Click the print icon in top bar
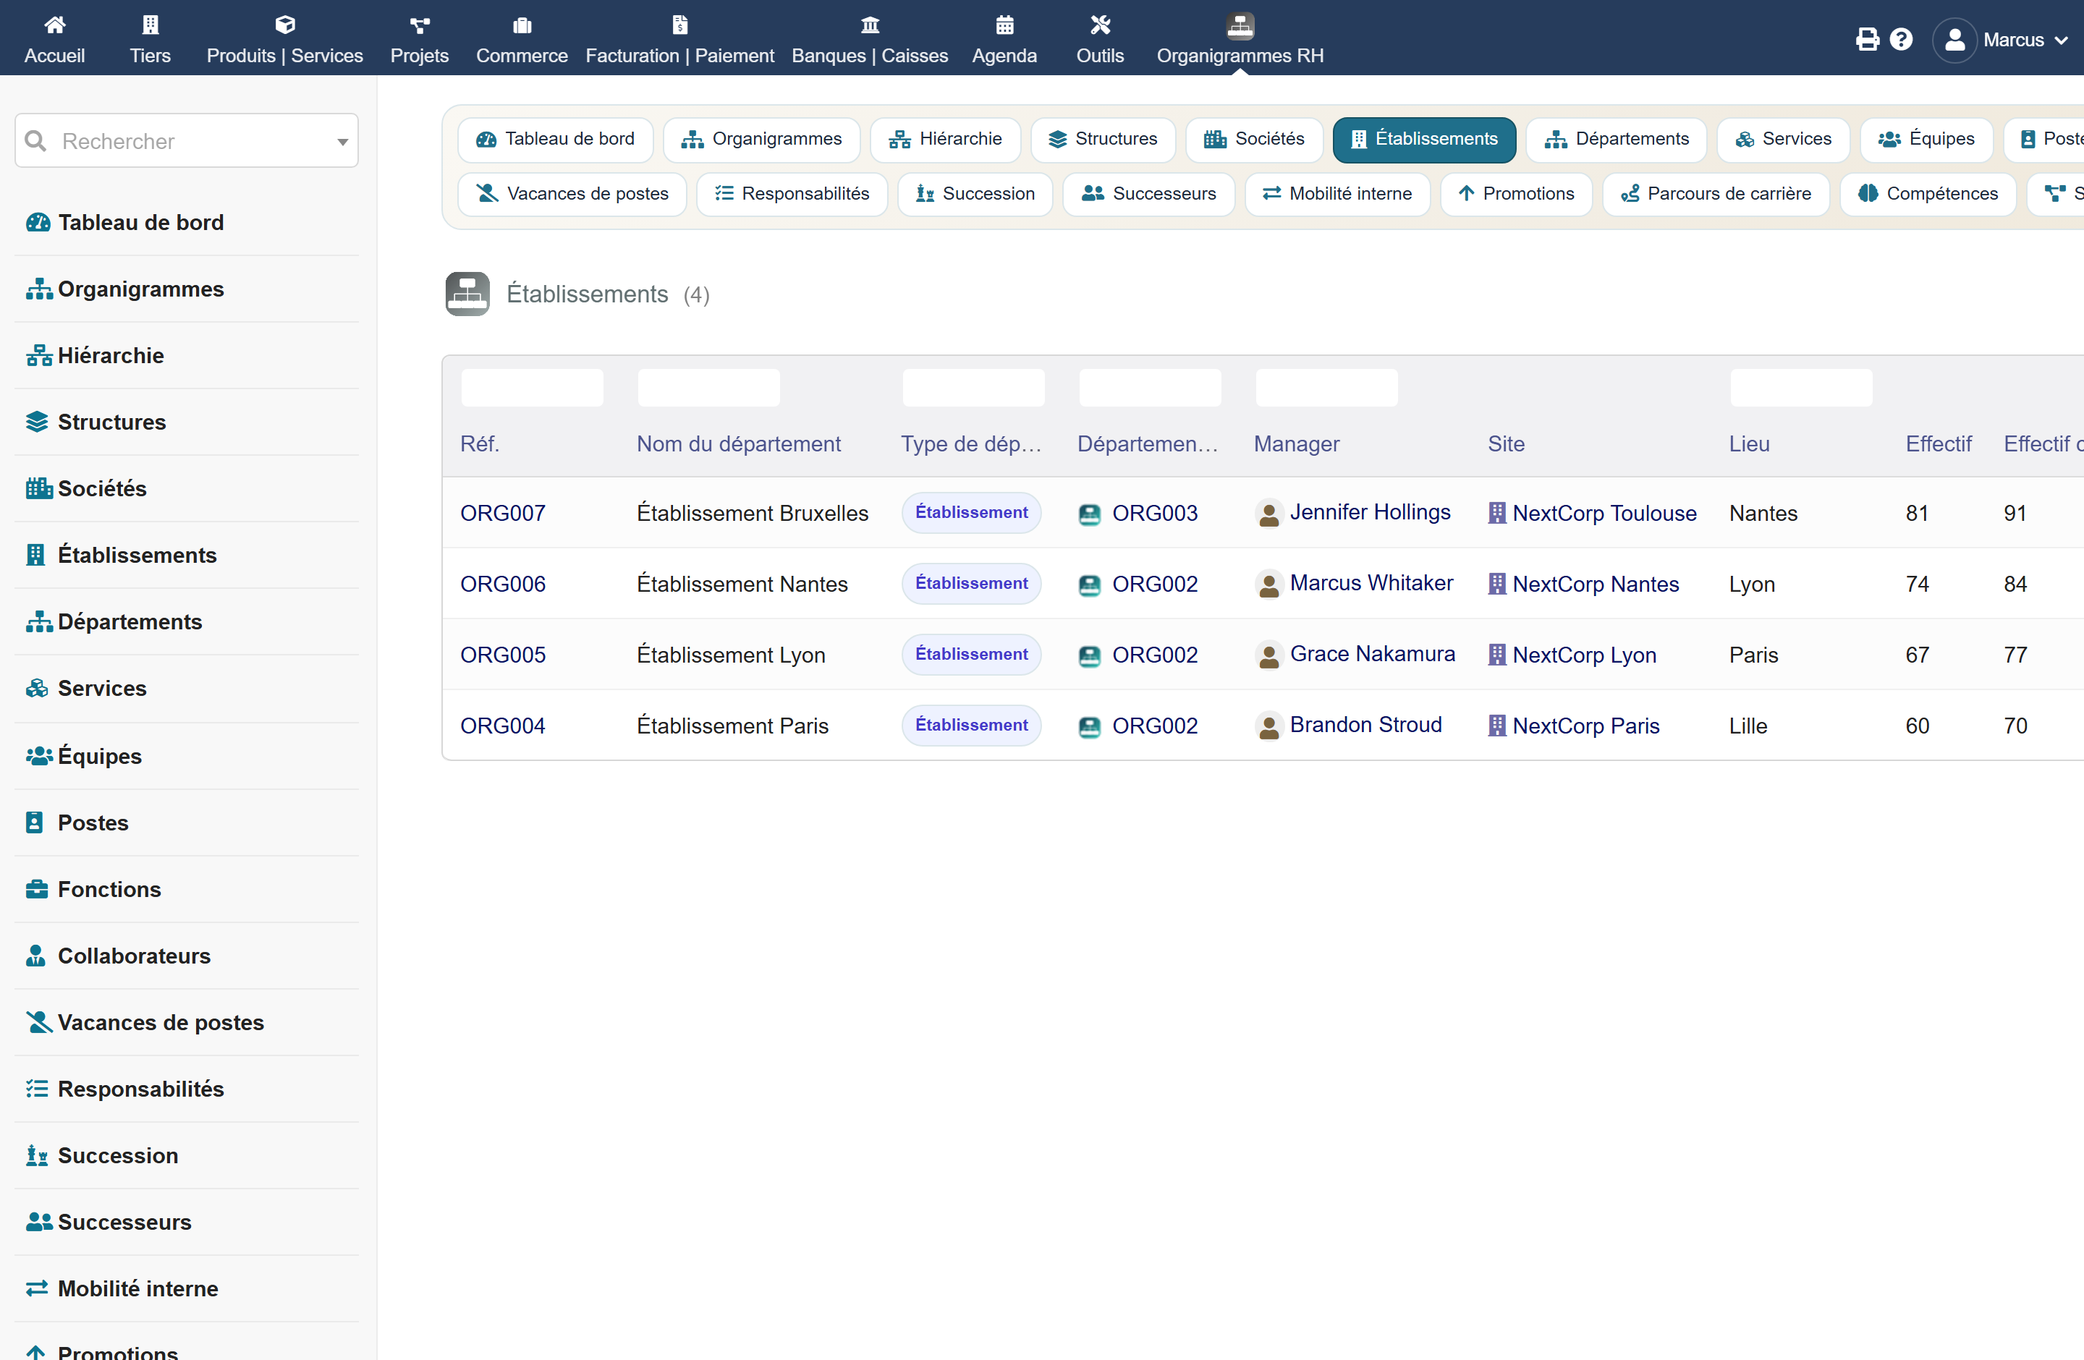Image resolution: width=2084 pixels, height=1360 pixels. 1866,39
